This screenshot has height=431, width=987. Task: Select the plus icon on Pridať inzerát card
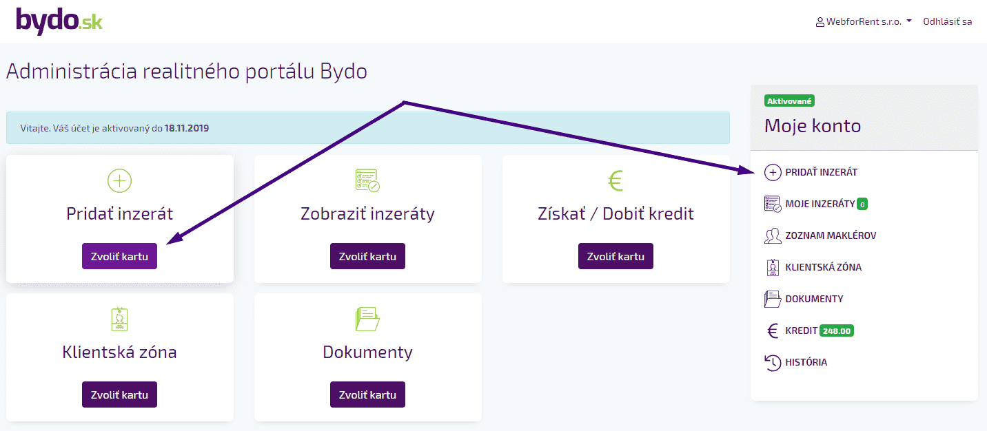pyautogui.click(x=119, y=180)
